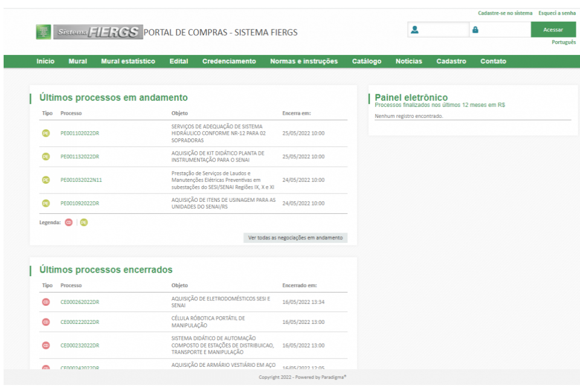The width and height of the screenshot is (580, 388).
Task: Click the 'Encerra em:' column header
Action: 297,113
